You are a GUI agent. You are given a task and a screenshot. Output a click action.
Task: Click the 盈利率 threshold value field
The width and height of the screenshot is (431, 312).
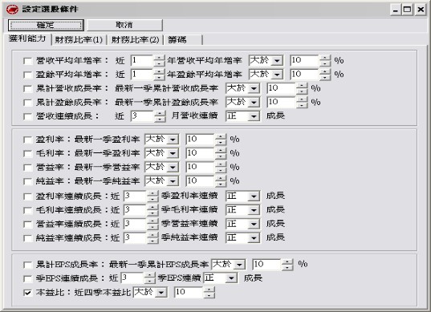pyautogui.click(x=201, y=140)
